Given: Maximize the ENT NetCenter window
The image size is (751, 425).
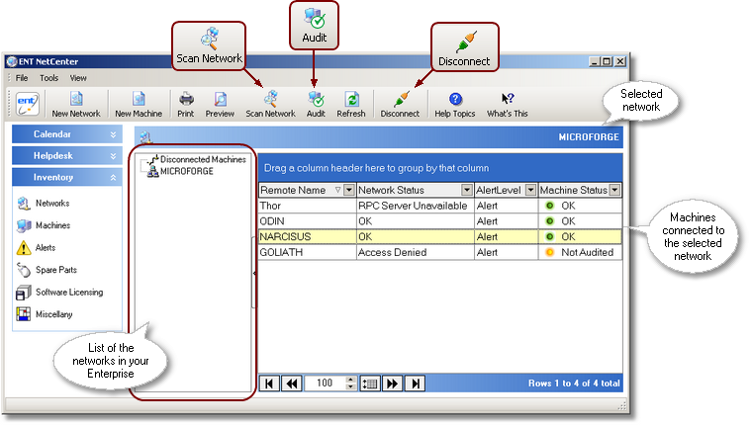Looking at the screenshot, I should coord(607,61).
